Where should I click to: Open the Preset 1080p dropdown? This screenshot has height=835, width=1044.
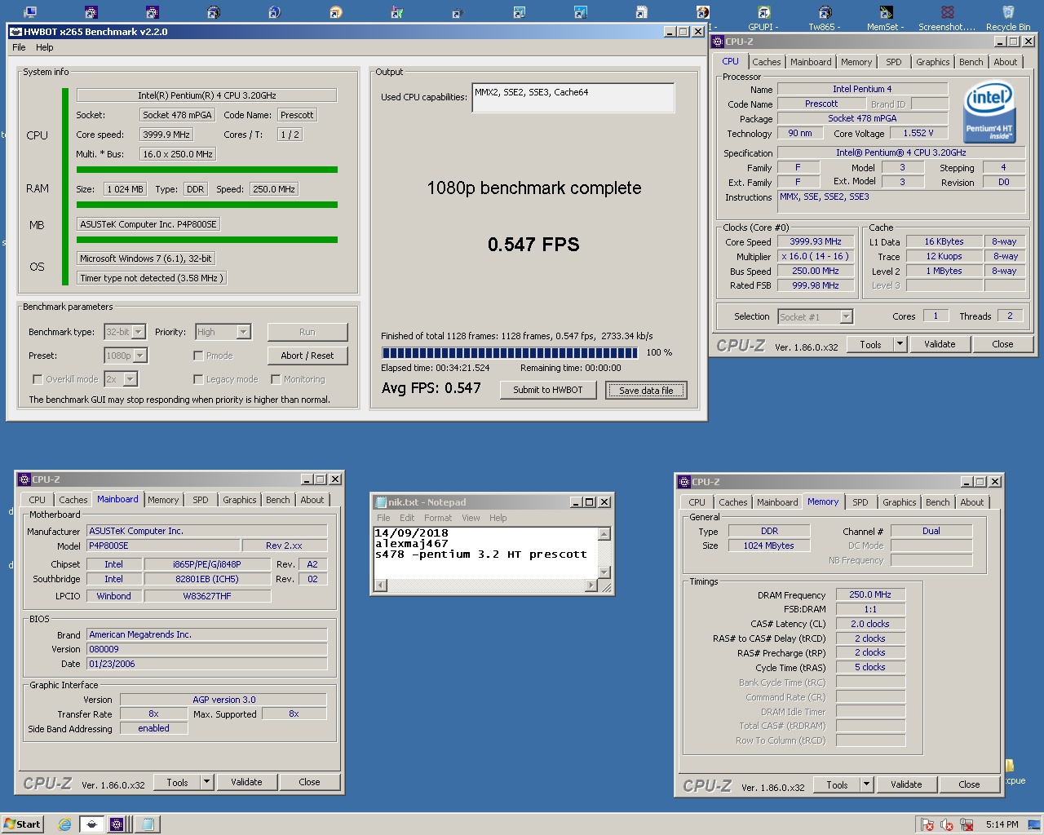(140, 356)
